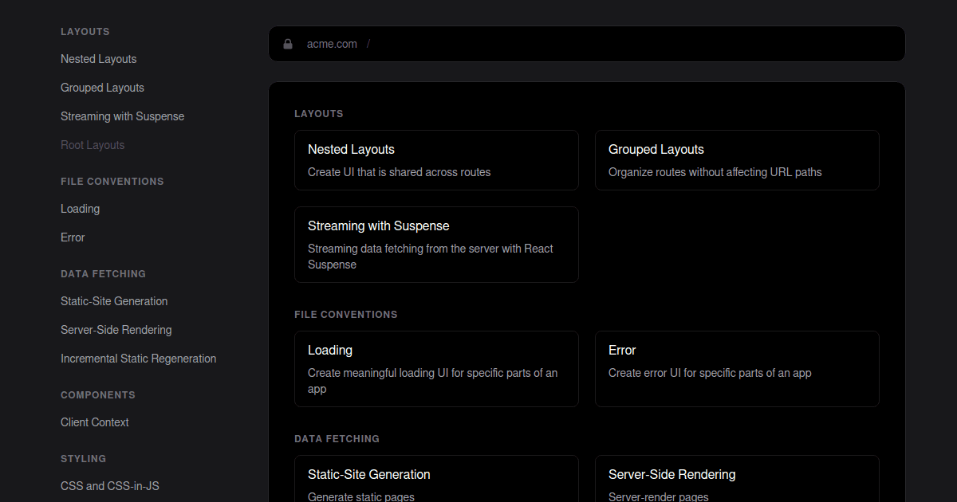The image size is (957, 502).
Task: Open the 'Static-Site Generation' card
Action: (436, 478)
